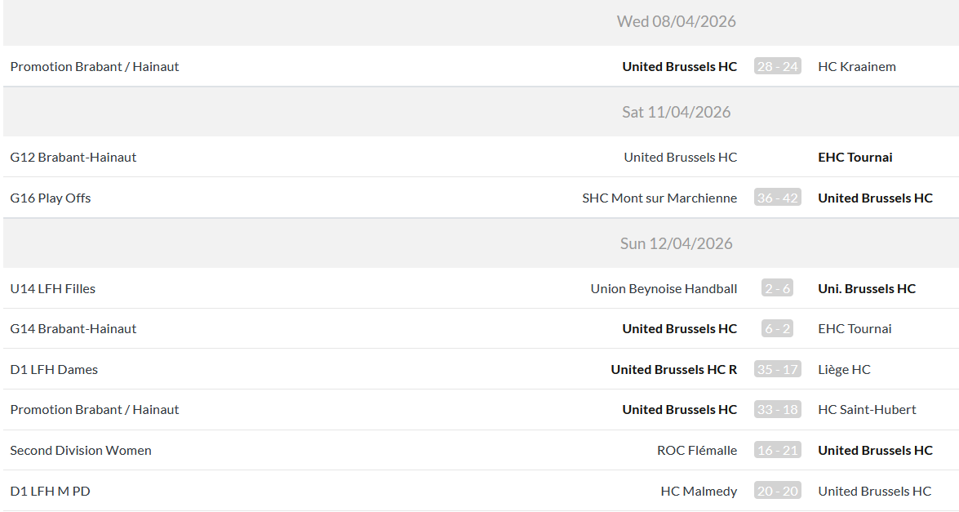Image resolution: width=959 pixels, height=512 pixels.
Task: Open Liège HC team page
Action: pos(844,369)
